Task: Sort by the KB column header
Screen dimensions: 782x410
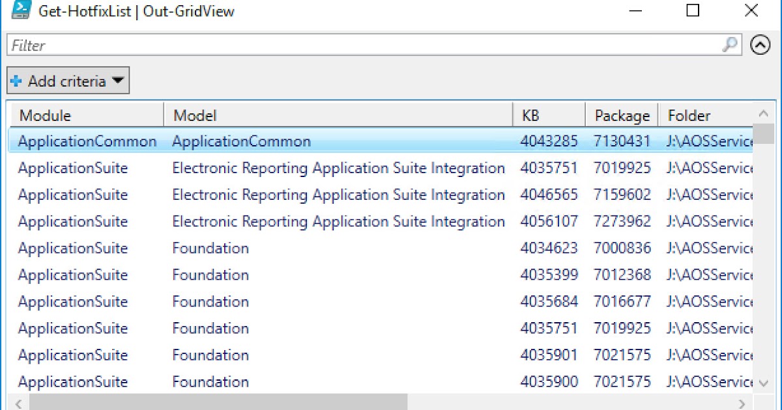Action: point(547,115)
